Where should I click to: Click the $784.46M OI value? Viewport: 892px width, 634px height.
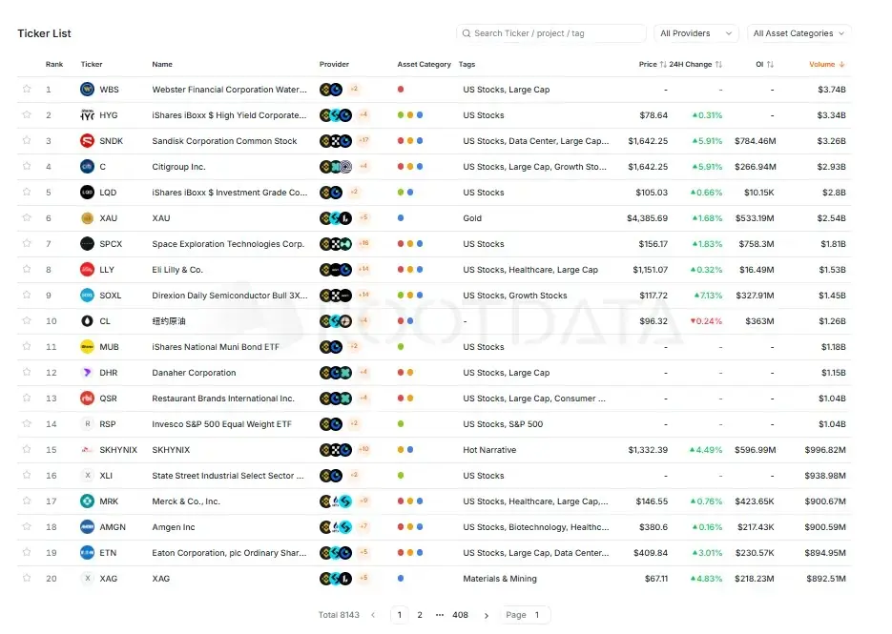755,141
